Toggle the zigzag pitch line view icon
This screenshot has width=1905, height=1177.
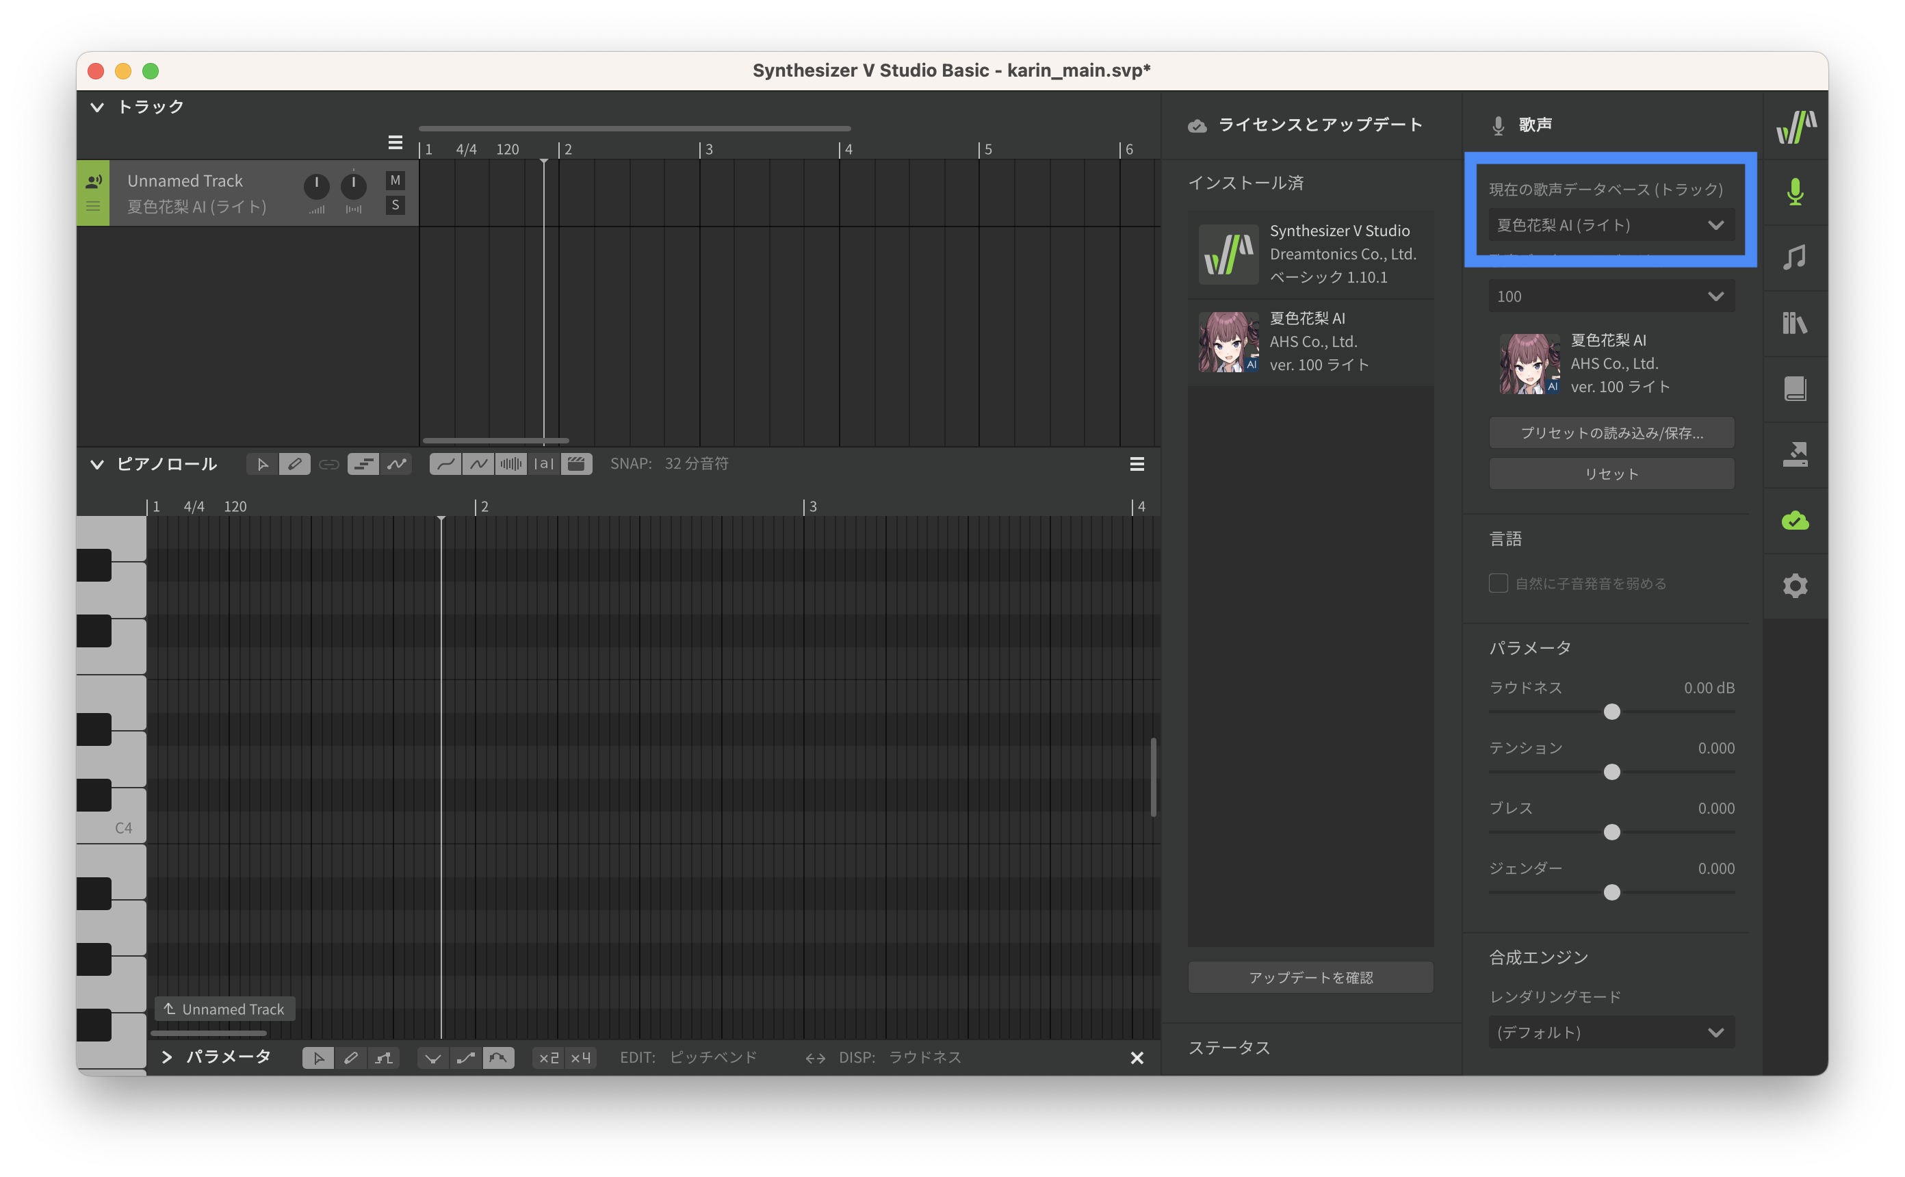478,465
